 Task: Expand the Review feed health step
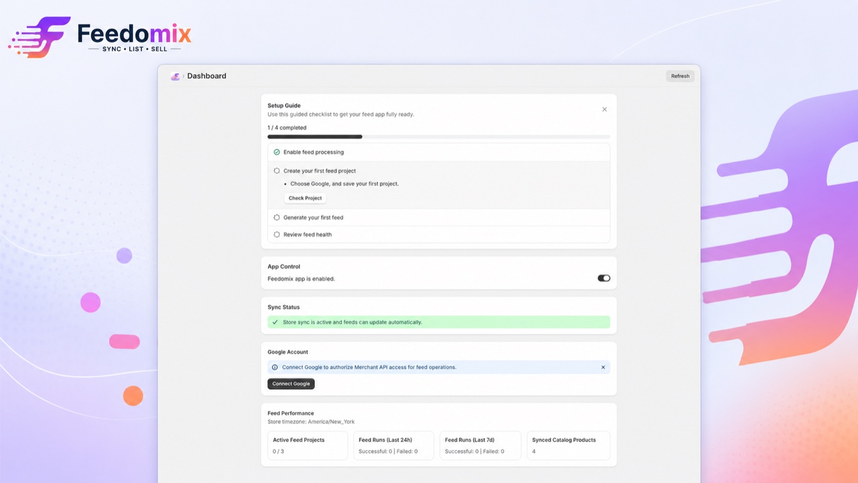[x=438, y=234]
